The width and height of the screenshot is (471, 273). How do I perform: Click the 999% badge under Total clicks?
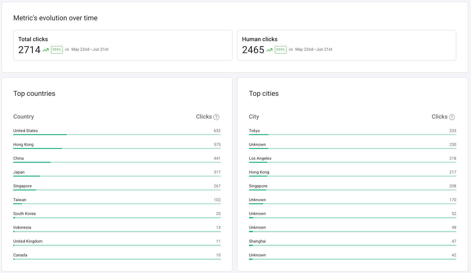57,50
